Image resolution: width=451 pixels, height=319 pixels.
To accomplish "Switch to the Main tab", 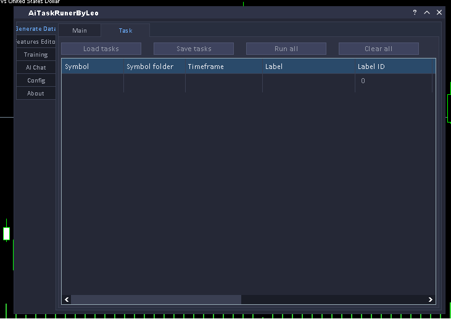I will pos(80,31).
